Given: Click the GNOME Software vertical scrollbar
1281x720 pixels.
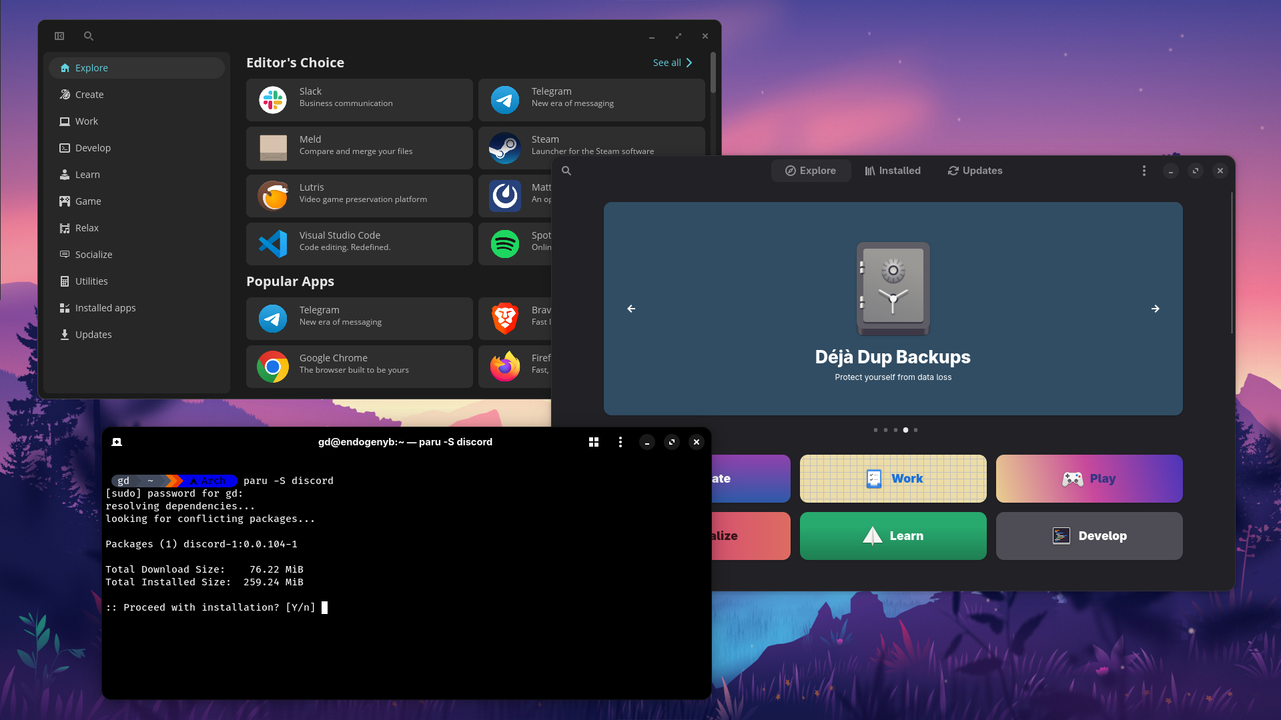Looking at the screenshot, I should [1232, 263].
